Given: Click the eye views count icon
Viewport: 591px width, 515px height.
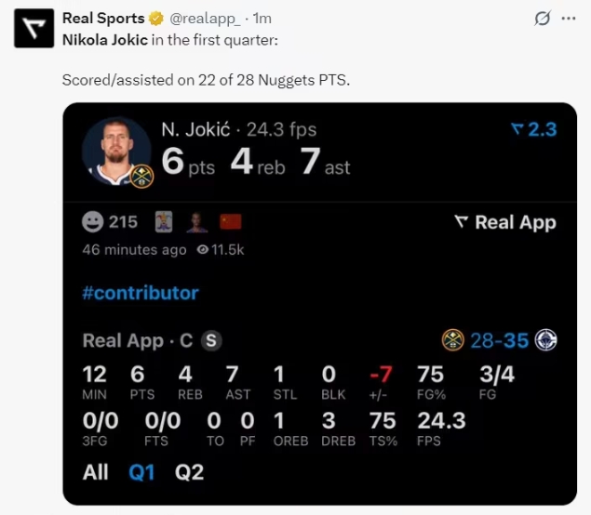Looking at the screenshot, I should tap(204, 250).
